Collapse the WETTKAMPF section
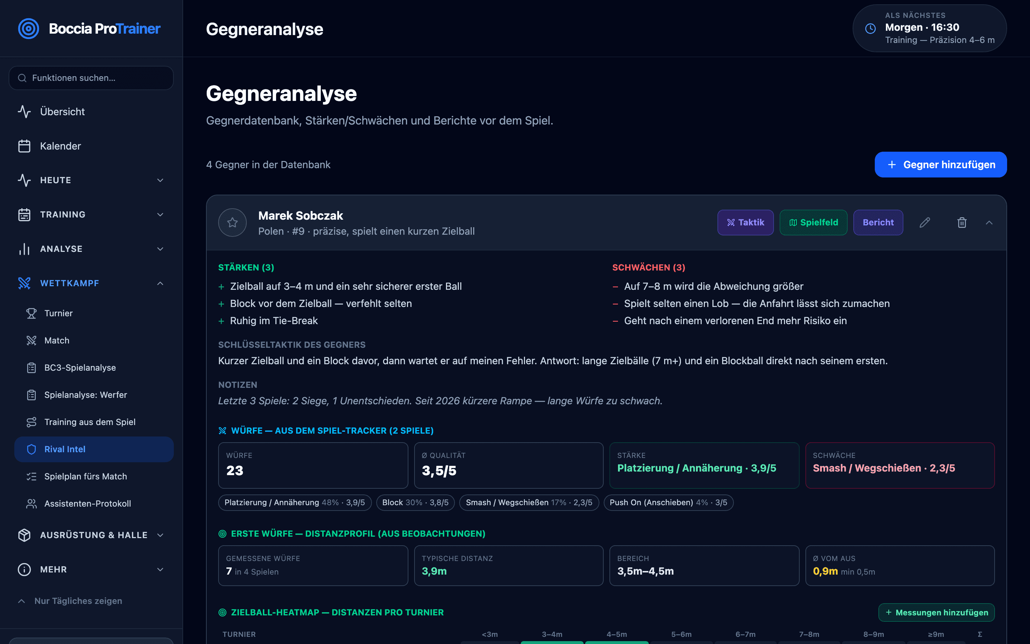 tap(91, 283)
